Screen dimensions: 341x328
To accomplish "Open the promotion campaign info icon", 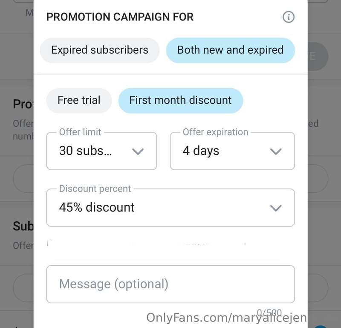I will 289,17.
